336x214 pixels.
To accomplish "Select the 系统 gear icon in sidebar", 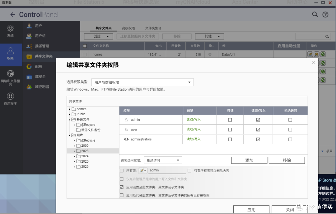I will [10, 28].
